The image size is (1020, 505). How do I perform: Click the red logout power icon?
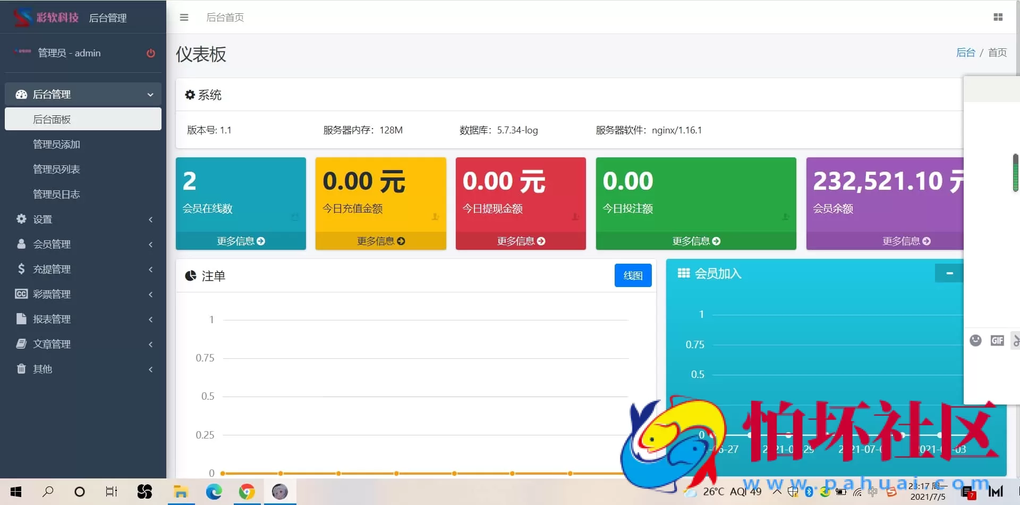[x=150, y=53]
